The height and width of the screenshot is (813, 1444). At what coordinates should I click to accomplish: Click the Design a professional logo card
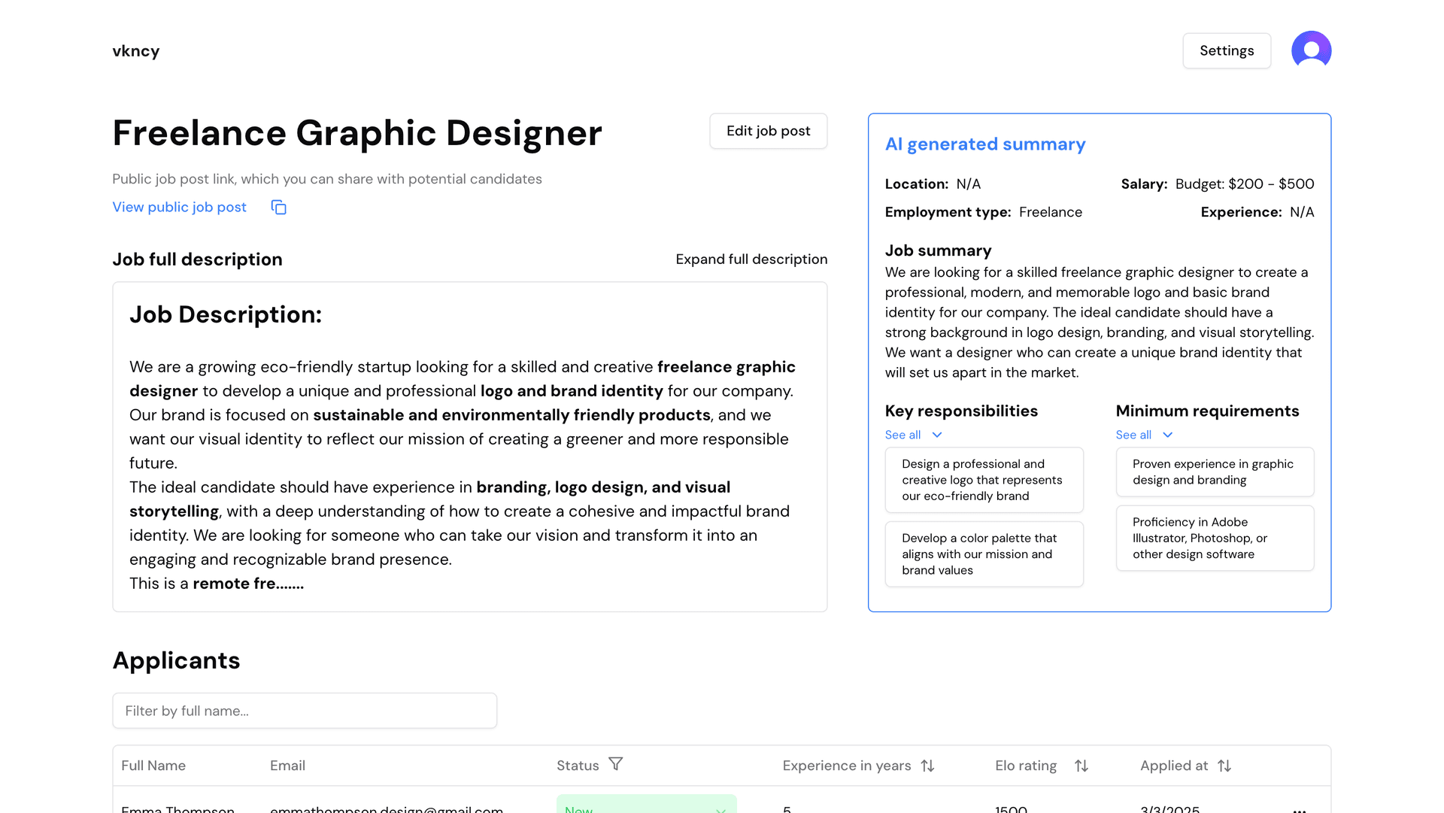(984, 480)
